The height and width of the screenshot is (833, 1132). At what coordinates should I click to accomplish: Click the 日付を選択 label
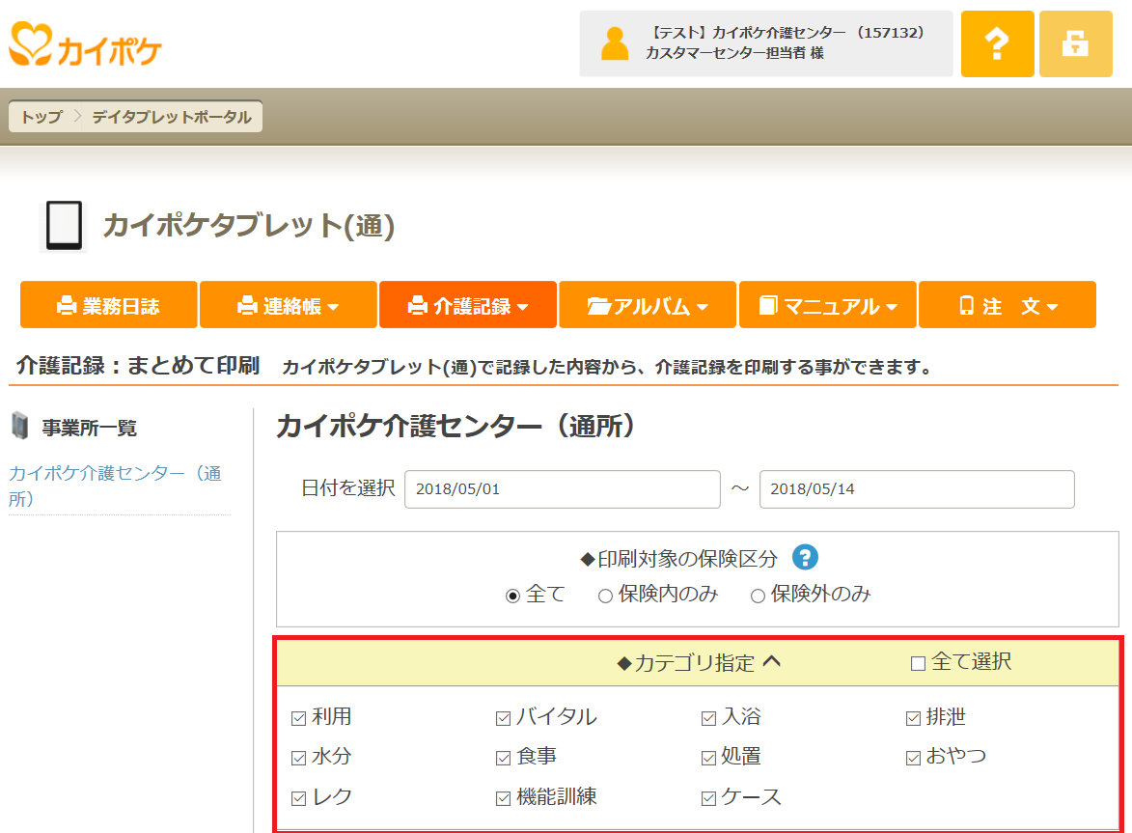point(348,488)
